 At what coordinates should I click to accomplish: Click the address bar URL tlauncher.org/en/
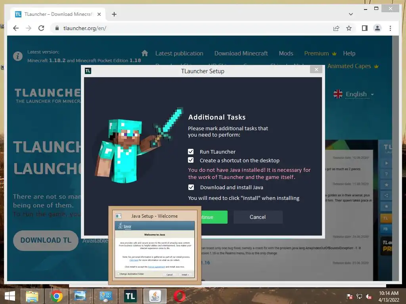(x=85, y=28)
